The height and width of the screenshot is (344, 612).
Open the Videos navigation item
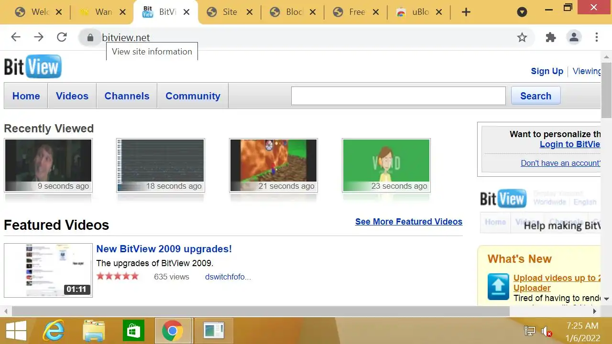click(x=72, y=96)
